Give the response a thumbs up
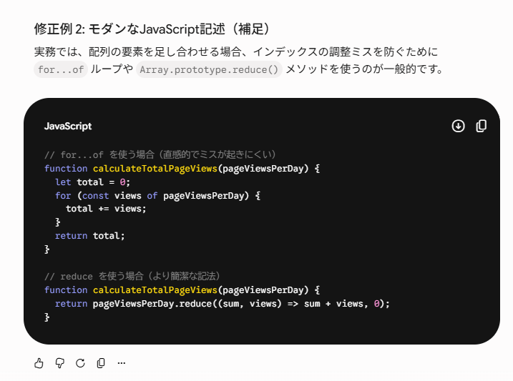The width and height of the screenshot is (513, 381). tap(39, 363)
